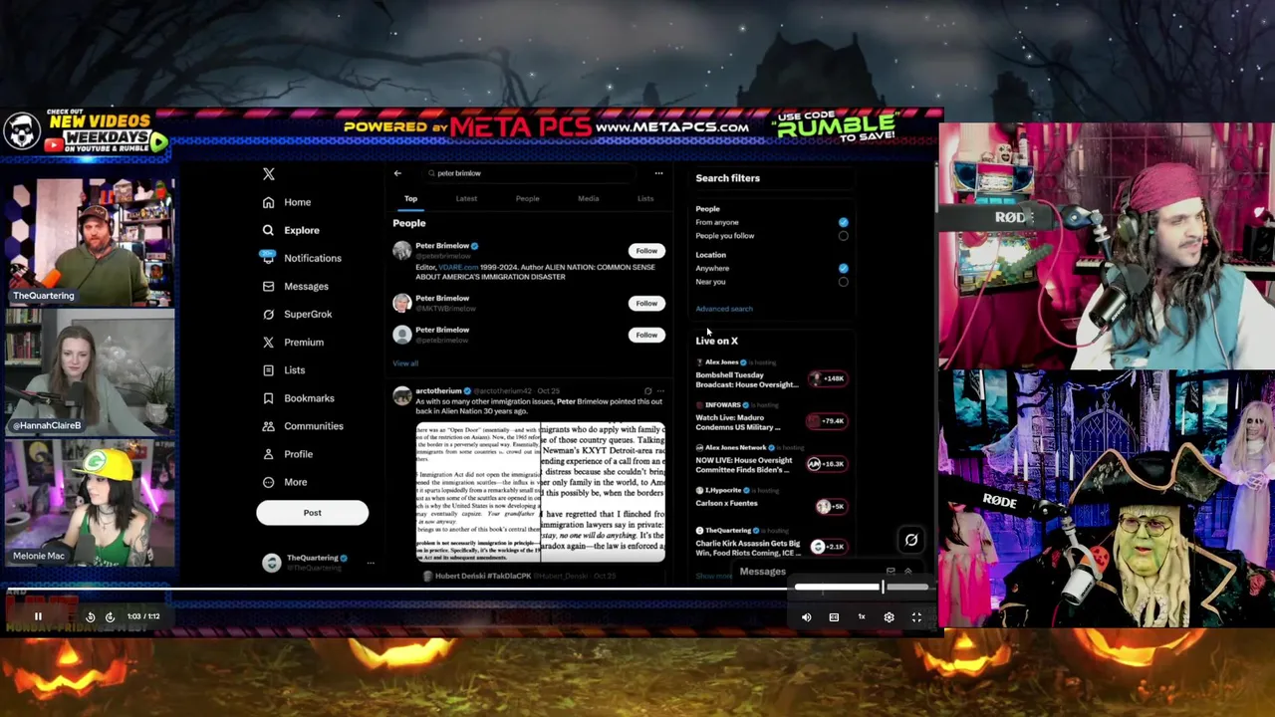Open search options three-dot menu

[658, 173]
